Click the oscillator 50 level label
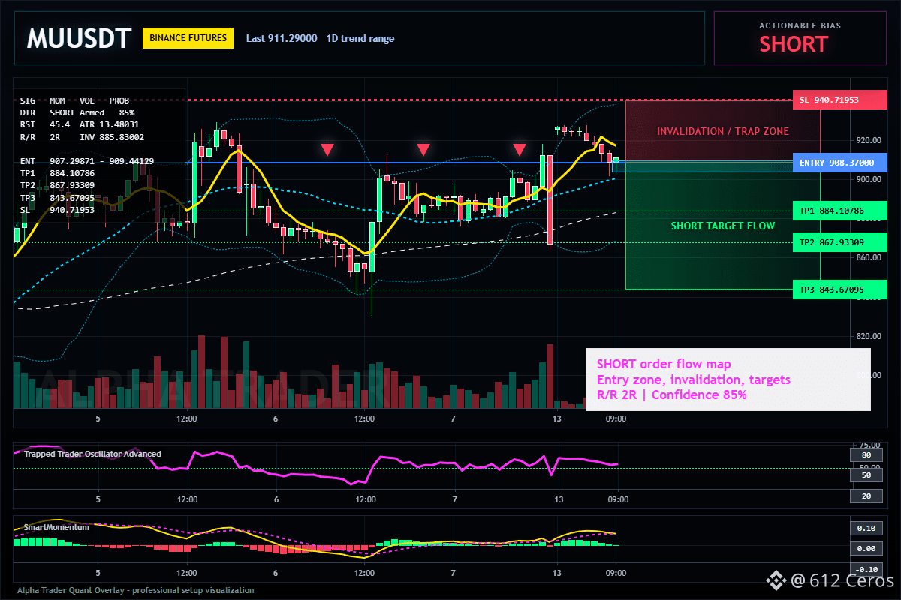This screenshot has height=600, width=901. click(x=866, y=475)
